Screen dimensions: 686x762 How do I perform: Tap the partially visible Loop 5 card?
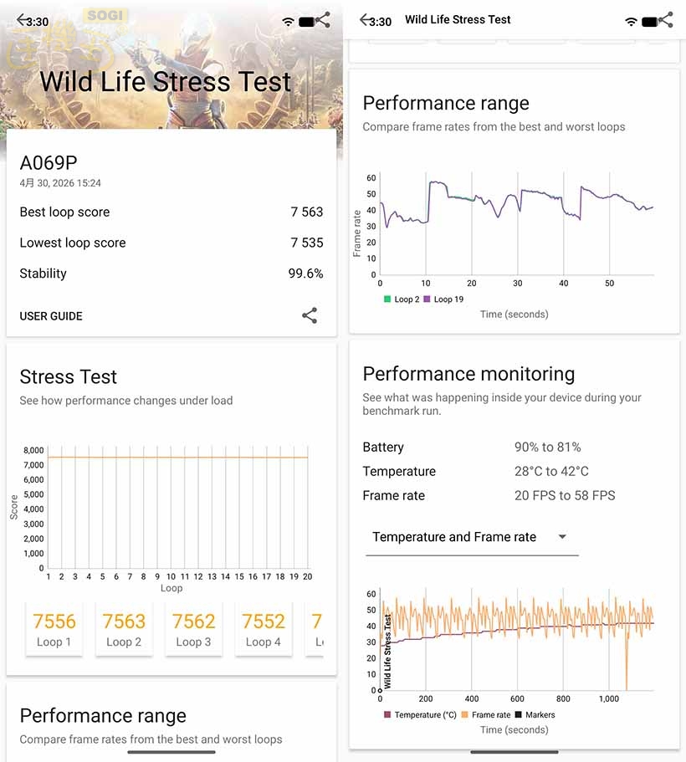315,629
